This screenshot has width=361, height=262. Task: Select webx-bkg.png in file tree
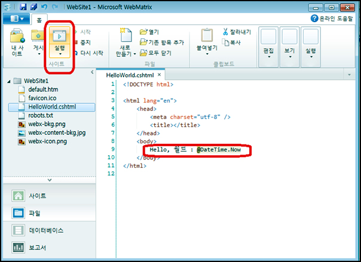pos(47,124)
